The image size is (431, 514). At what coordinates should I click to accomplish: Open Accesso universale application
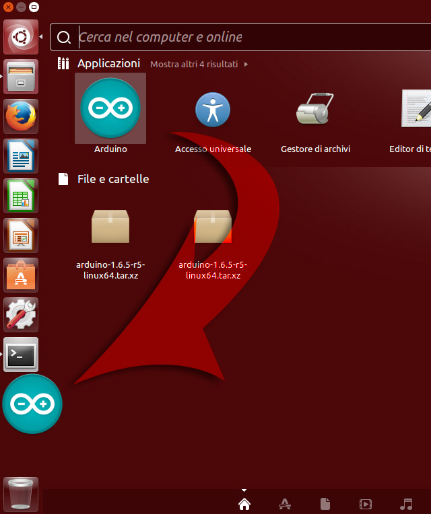coord(213,122)
